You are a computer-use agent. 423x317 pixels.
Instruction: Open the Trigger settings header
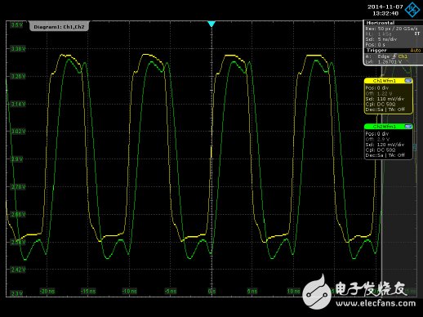[x=376, y=51]
